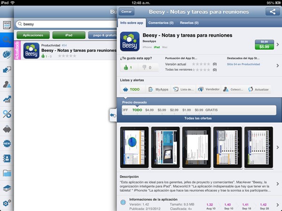Select version 1.42 Sep 28 entry
Screen dimensions: 282x211
263,206
